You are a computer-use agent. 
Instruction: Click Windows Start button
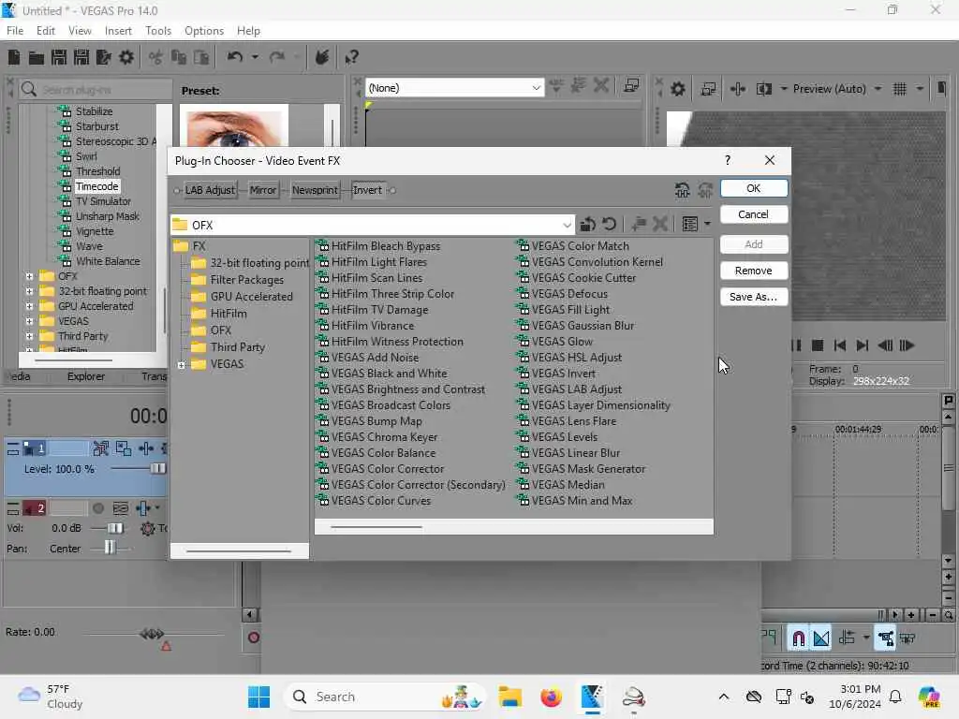click(259, 697)
